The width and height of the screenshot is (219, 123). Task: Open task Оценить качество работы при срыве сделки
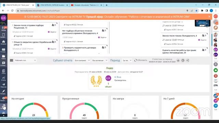point(179,51)
